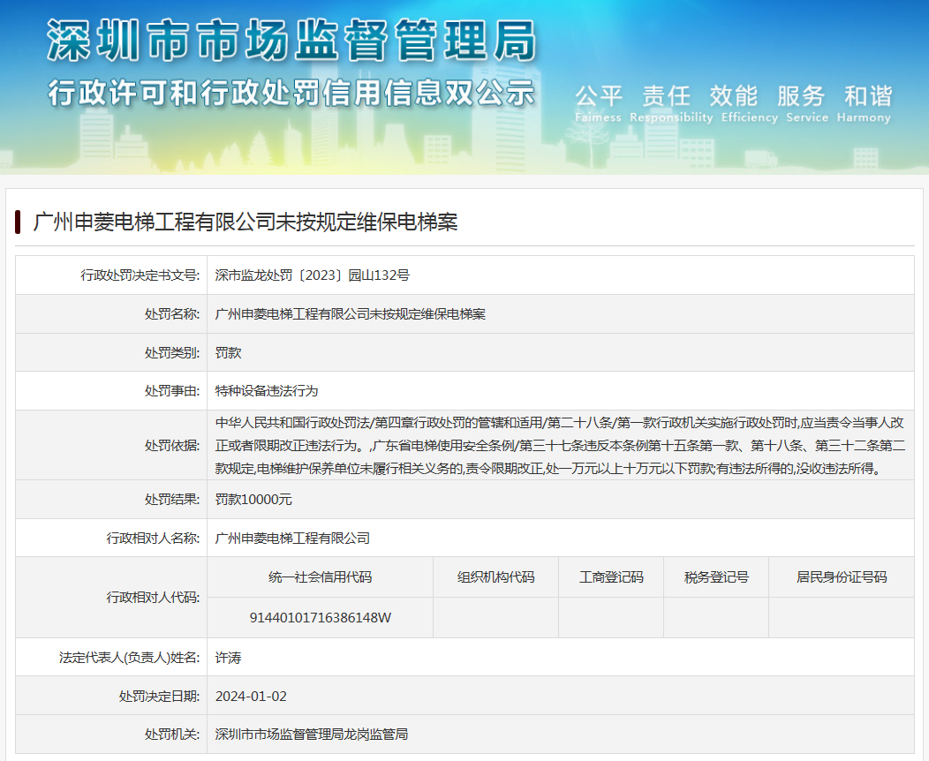
Task: Click the slogan word 公平 Fairness
Action: [x=599, y=103]
